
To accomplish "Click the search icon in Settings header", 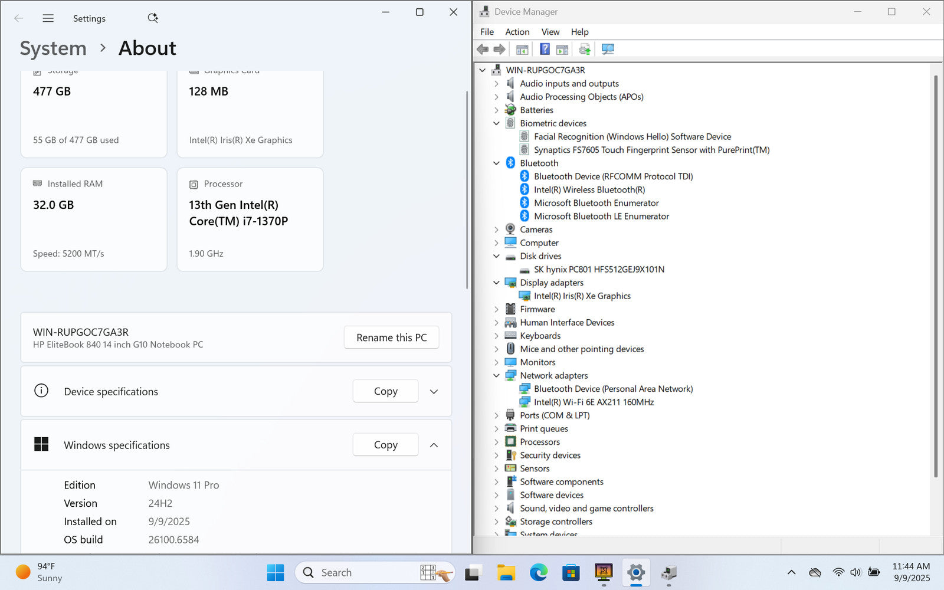I will [153, 18].
